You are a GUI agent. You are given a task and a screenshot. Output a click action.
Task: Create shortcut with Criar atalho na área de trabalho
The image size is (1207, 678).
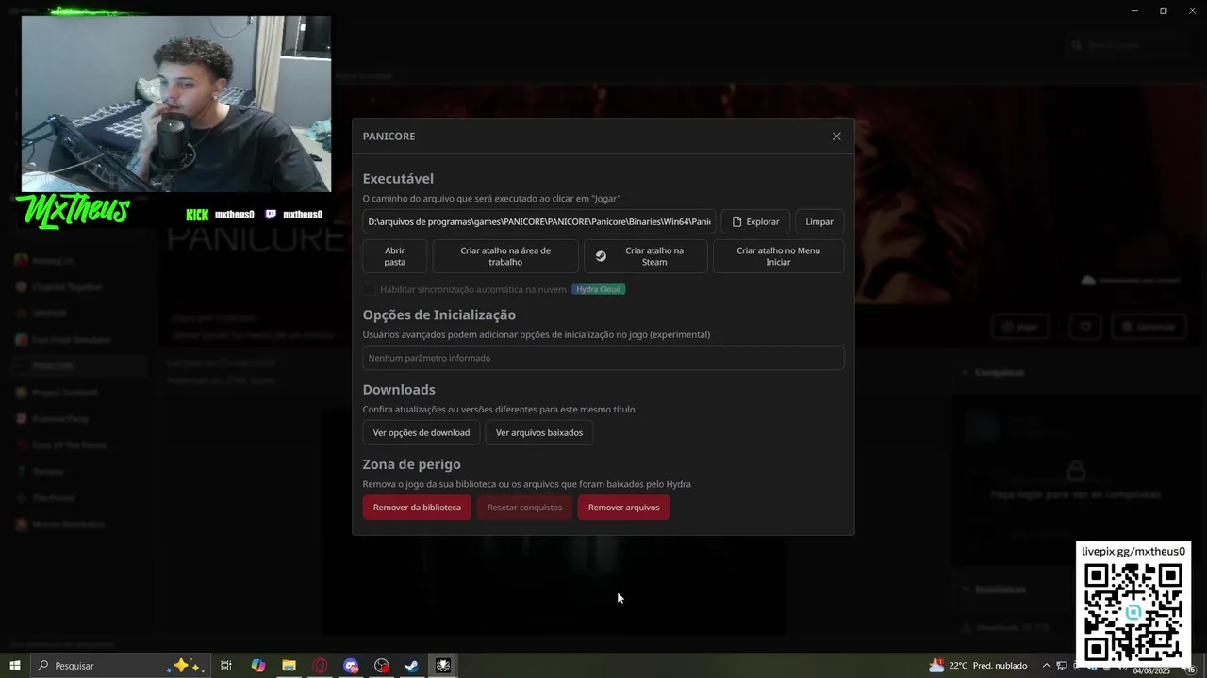(505, 256)
